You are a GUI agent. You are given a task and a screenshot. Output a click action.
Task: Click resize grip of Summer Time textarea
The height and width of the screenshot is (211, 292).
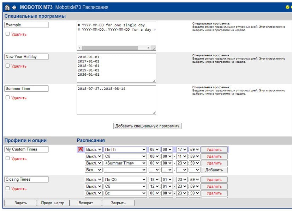pyautogui.click(x=154, y=113)
